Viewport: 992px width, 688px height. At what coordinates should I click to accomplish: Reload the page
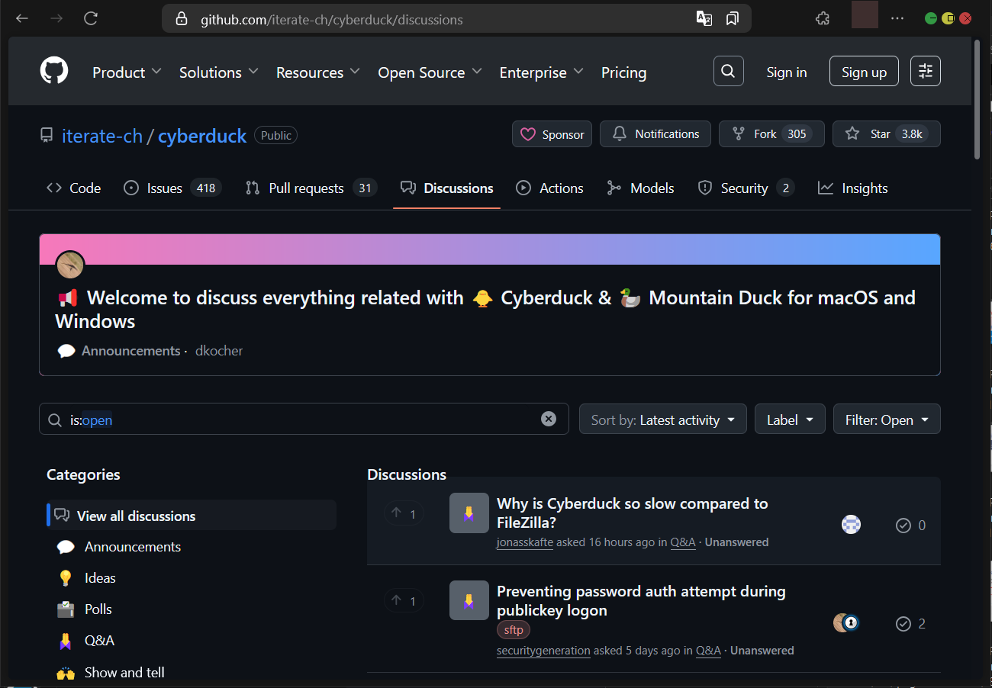(x=91, y=18)
